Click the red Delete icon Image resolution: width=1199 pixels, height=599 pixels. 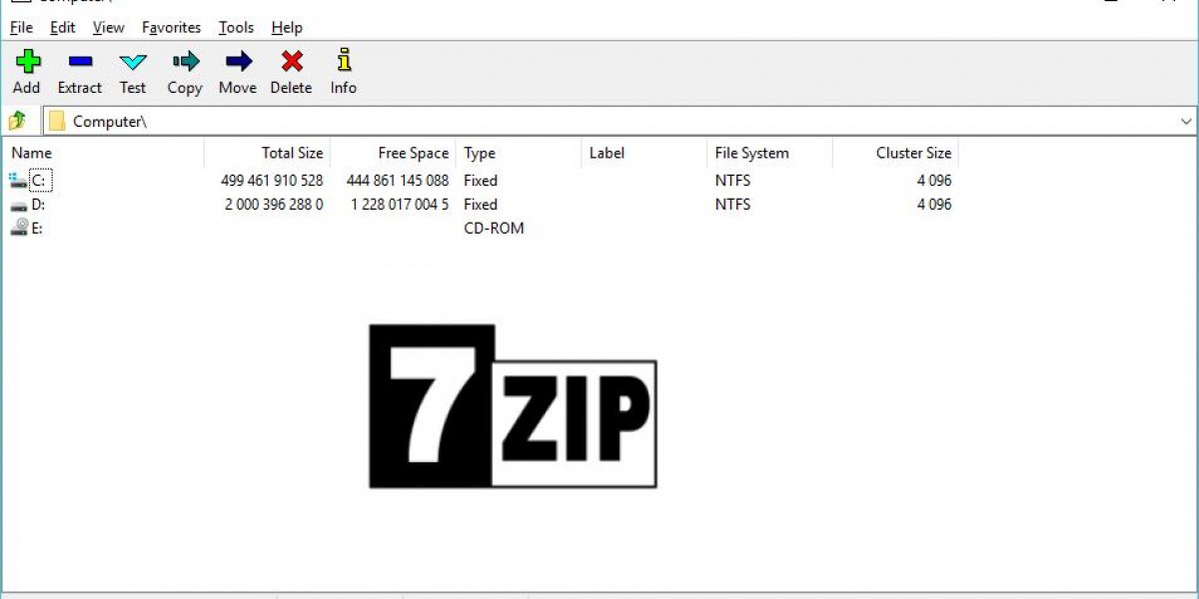coord(291,62)
